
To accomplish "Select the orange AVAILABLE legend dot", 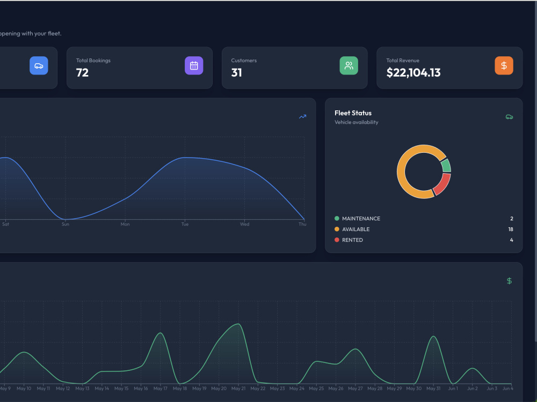I will (x=337, y=229).
